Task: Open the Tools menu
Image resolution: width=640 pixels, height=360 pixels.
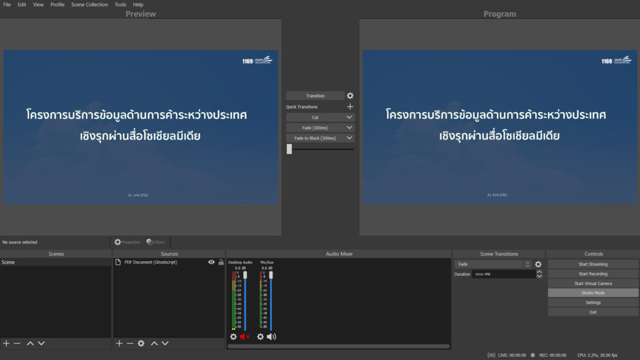Action: click(120, 4)
